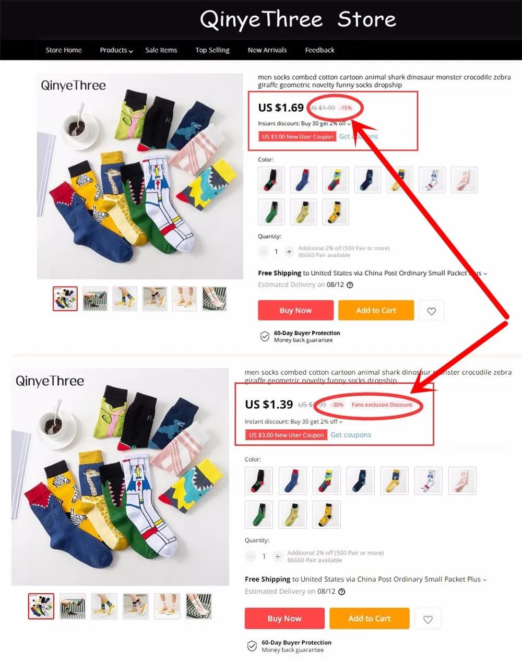The width and height of the screenshot is (522, 662).
Task: Decrease quantity with minus in $1.39 listing
Action: tap(251, 557)
